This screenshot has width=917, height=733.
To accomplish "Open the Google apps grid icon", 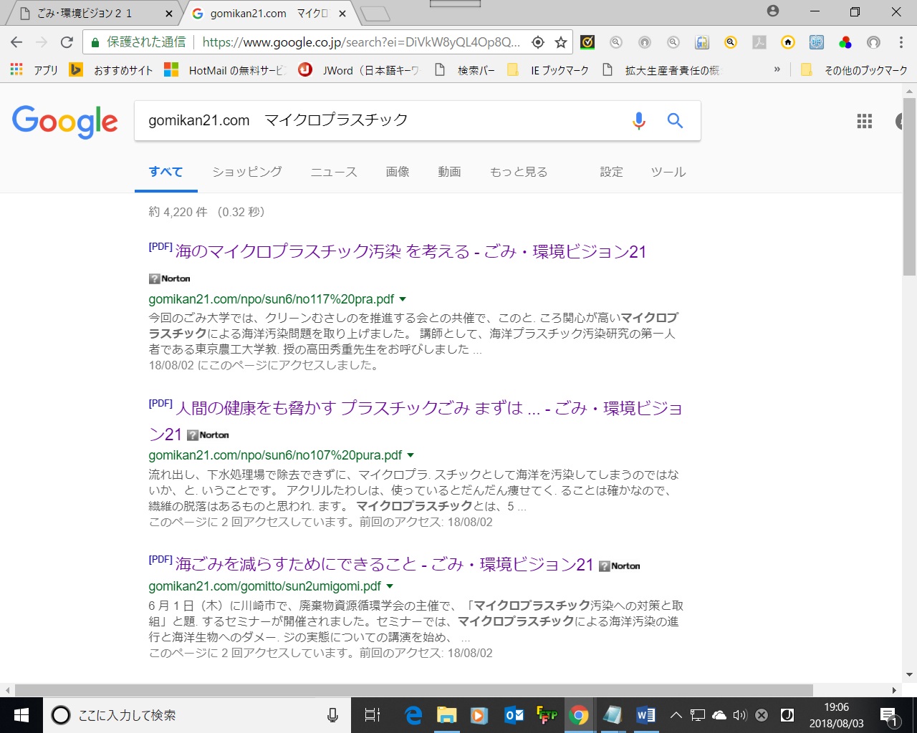I will point(864,121).
